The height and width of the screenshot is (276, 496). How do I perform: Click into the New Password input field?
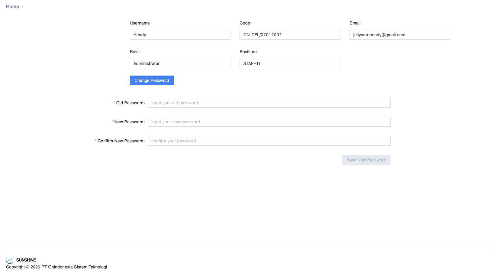[269, 122]
